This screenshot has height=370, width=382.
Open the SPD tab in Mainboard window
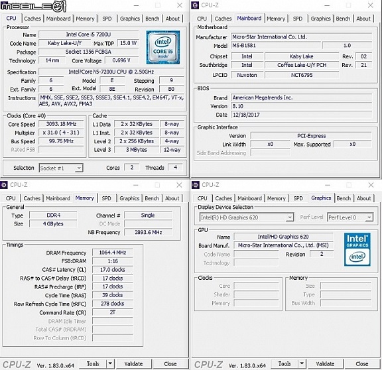(x=298, y=19)
